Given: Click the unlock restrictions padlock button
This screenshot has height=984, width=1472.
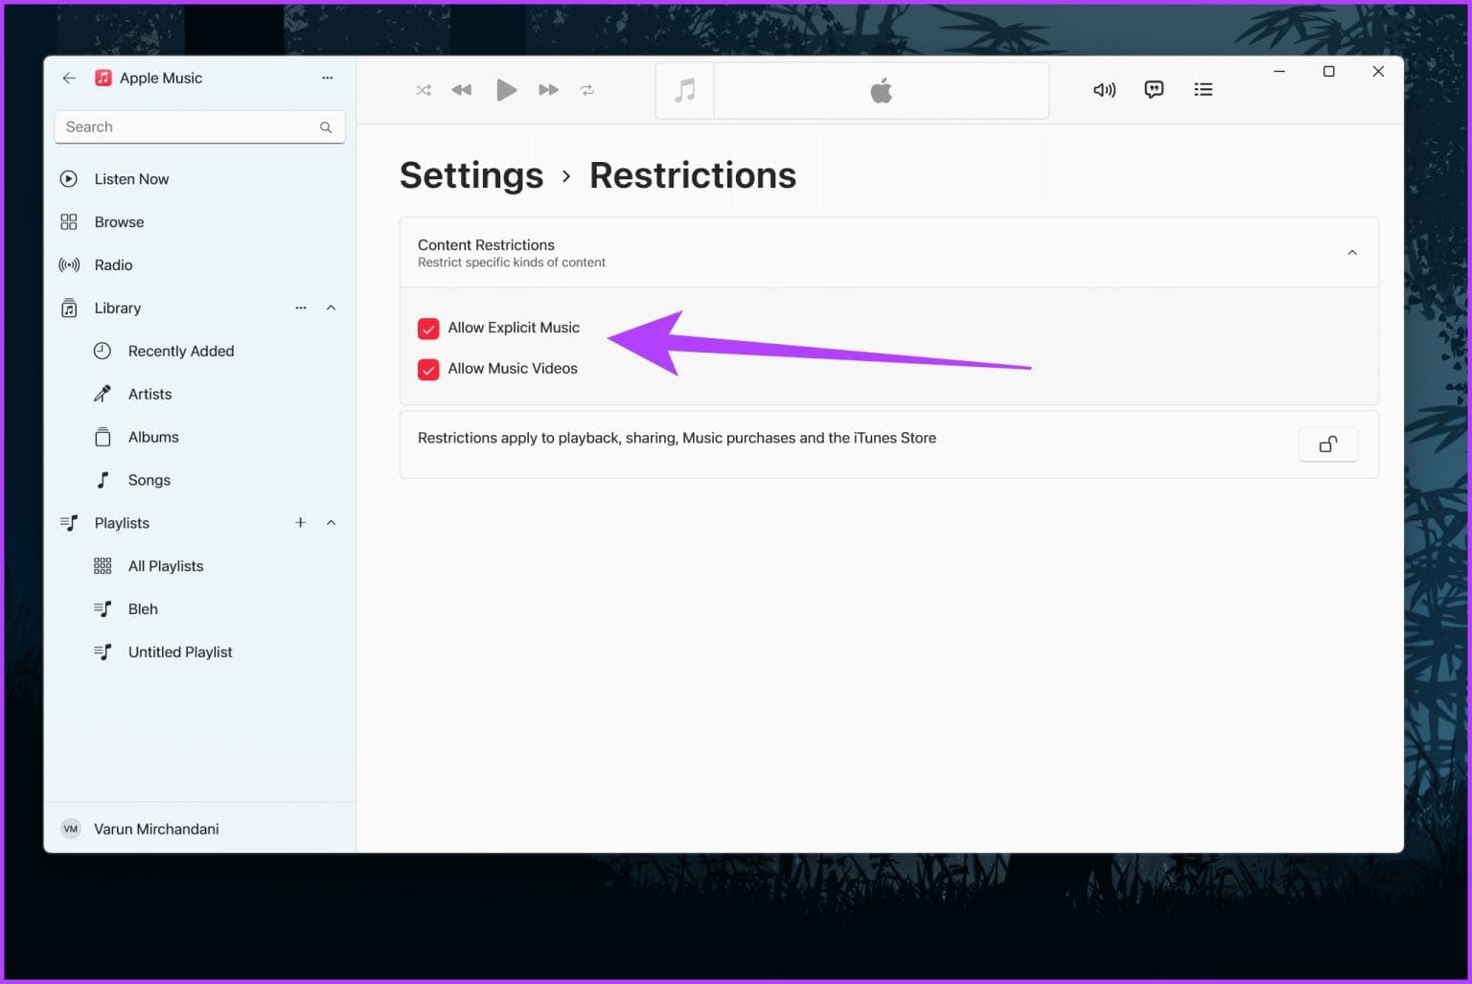Looking at the screenshot, I should tap(1328, 445).
